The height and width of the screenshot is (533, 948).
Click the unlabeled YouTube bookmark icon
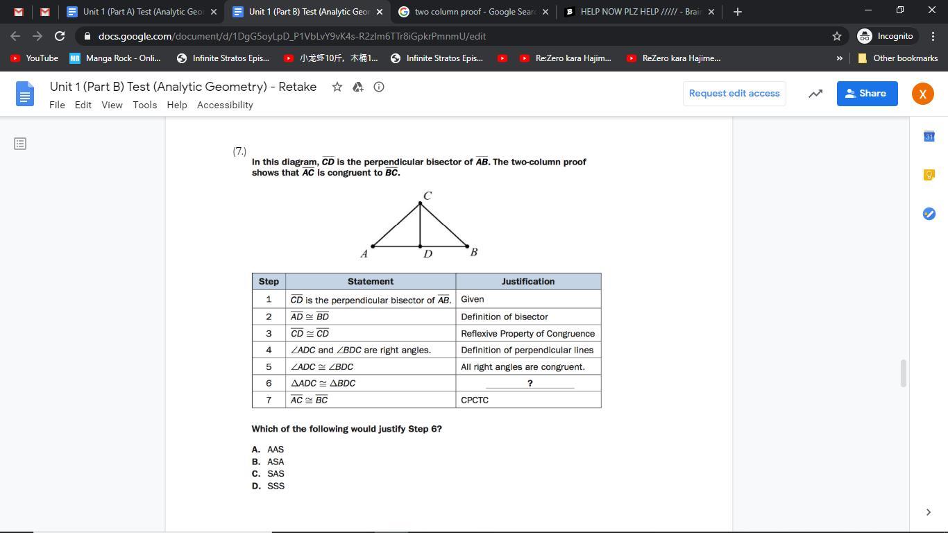[502, 58]
